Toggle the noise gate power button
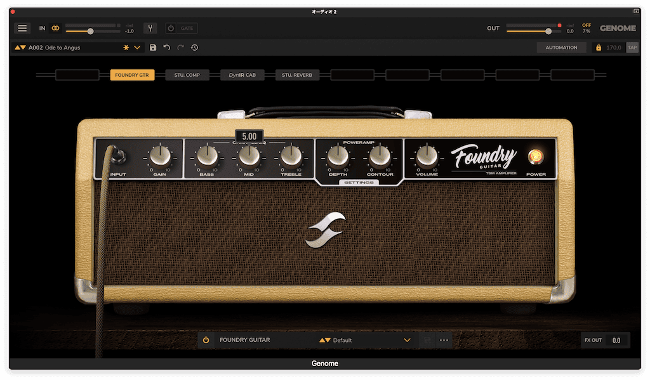 point(171,28)
